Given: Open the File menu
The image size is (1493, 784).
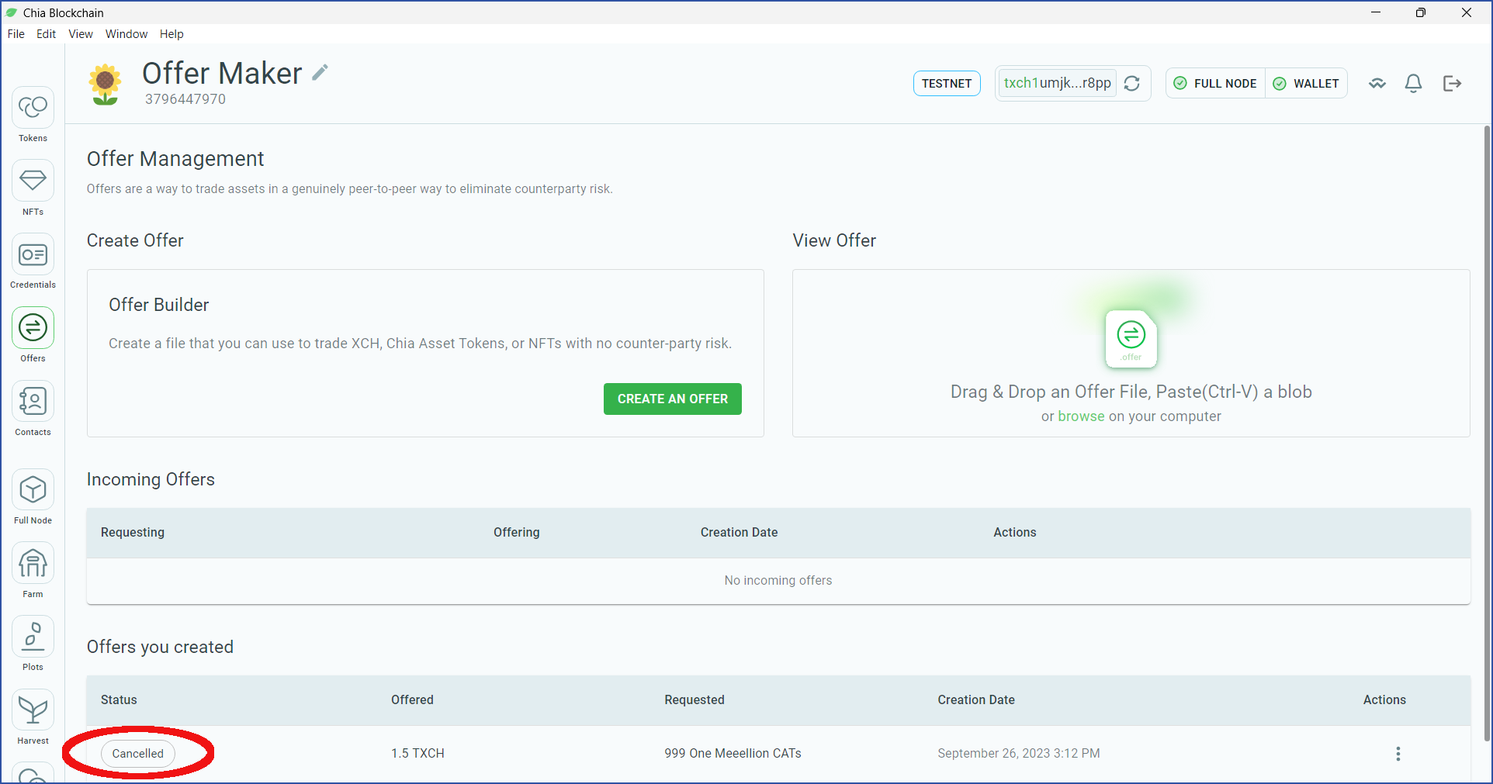Looking at the screenshot, I should click(16, 34).
